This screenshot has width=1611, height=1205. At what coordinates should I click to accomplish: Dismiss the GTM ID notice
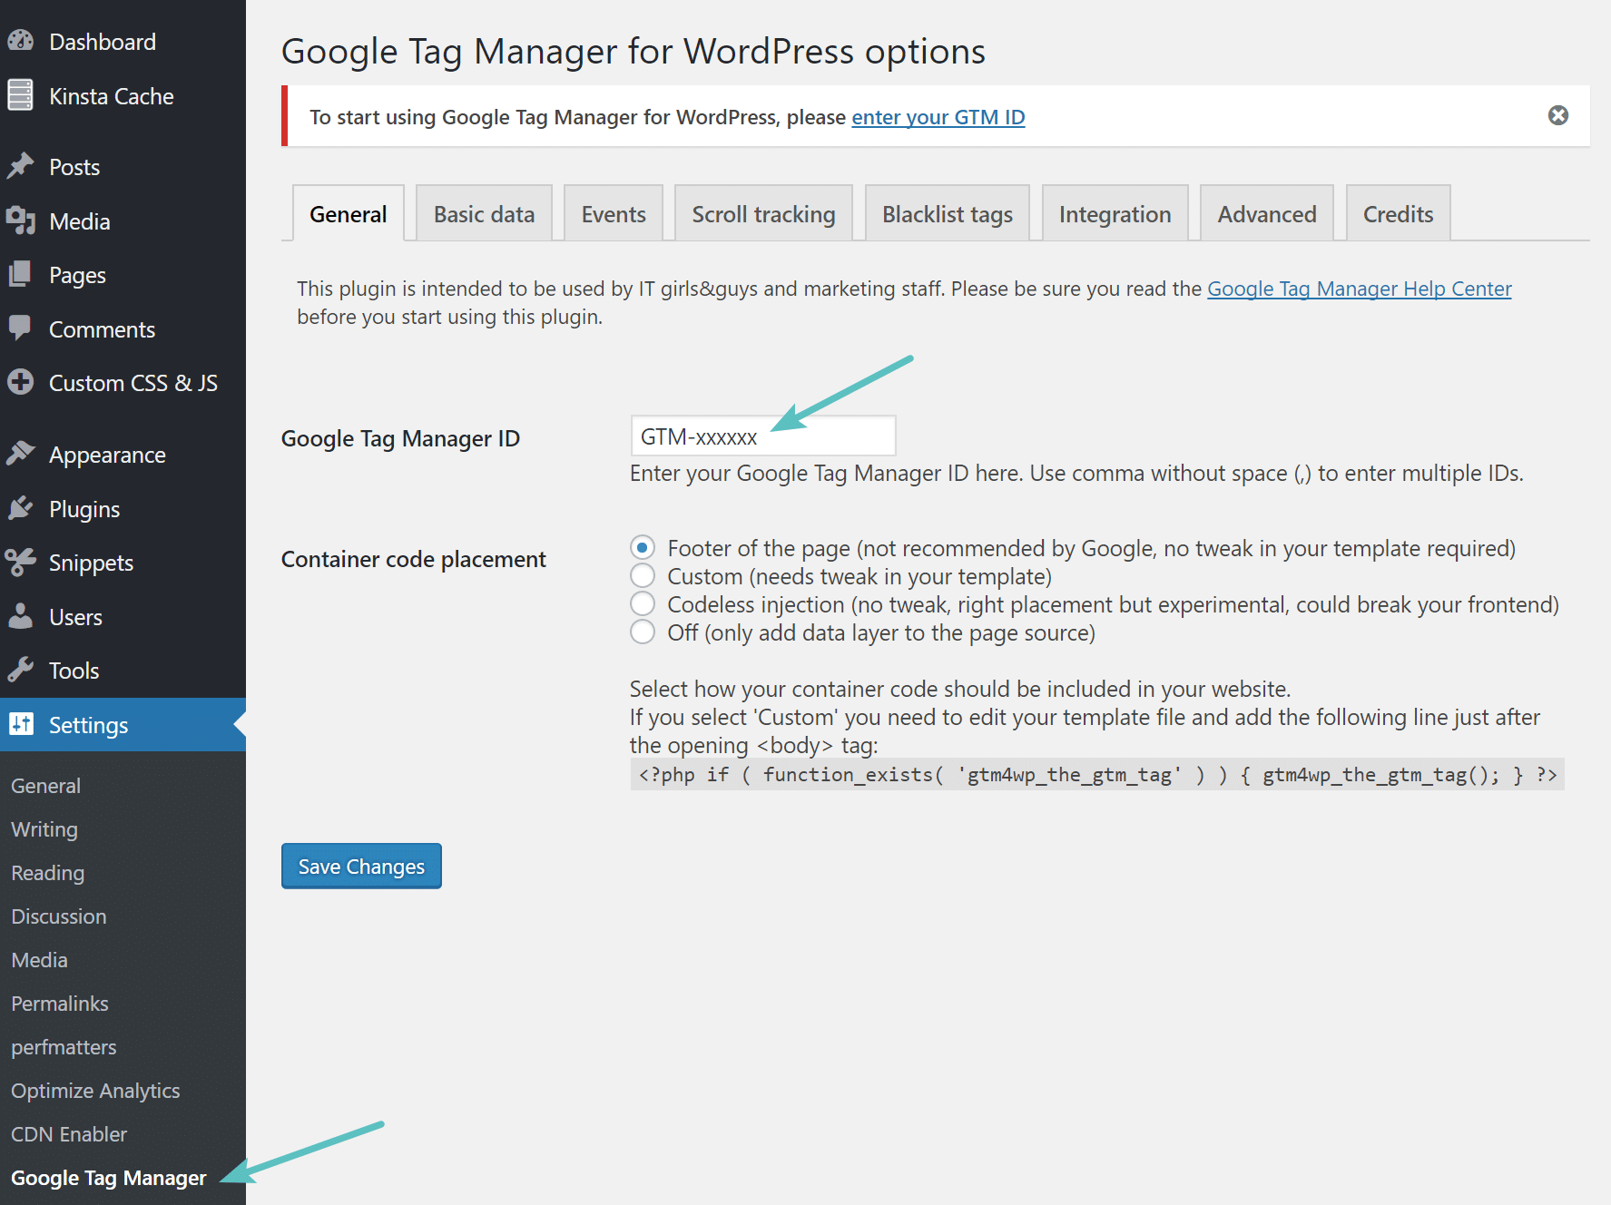tap(1557, 115)
